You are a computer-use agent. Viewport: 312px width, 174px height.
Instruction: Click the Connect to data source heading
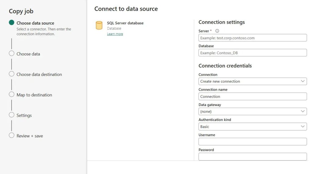[126, 9]
